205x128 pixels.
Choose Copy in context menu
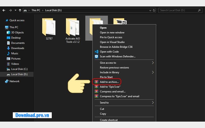click(x=103, y=114)
